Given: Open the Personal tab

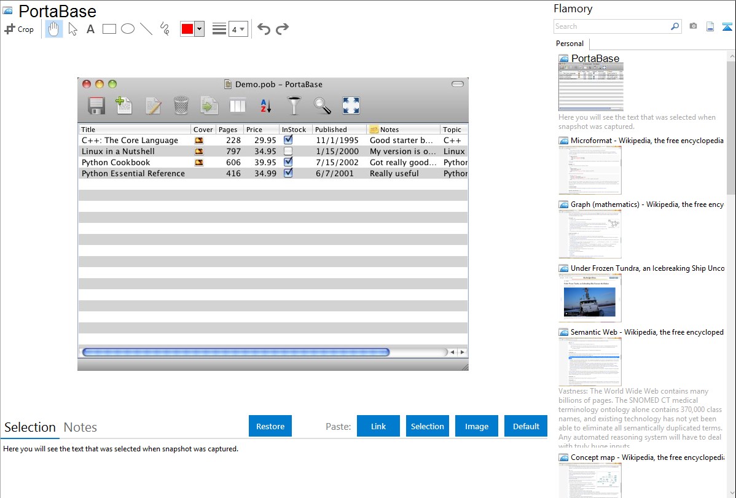Looking at the screenshot, I should (x=570, y=44).
